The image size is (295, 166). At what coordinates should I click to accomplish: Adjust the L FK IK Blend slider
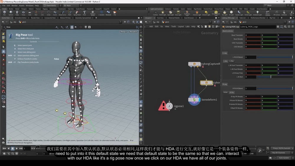point(275,57)
